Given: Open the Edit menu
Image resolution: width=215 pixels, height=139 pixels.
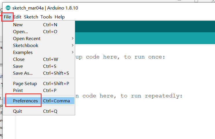Looking at the screenshot, I should click(17, 17).
